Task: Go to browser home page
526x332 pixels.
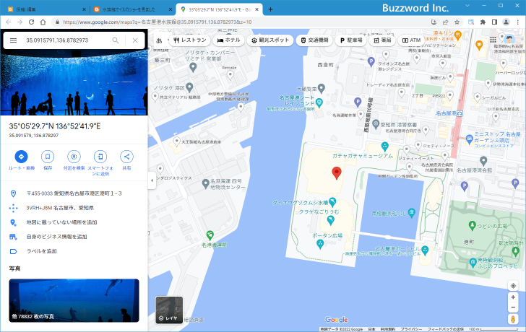Action: 43,22
